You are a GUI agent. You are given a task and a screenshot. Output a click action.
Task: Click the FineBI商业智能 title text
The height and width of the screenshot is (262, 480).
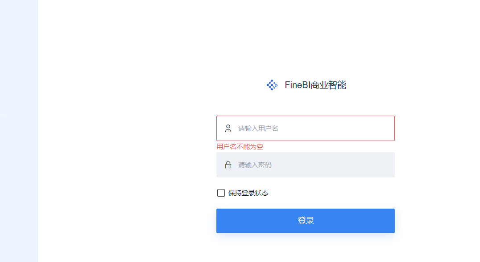pyautogui.click(x=315, y=85)
